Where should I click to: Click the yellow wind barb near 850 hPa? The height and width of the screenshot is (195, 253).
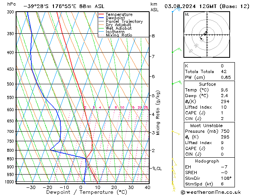coord(174,162)
